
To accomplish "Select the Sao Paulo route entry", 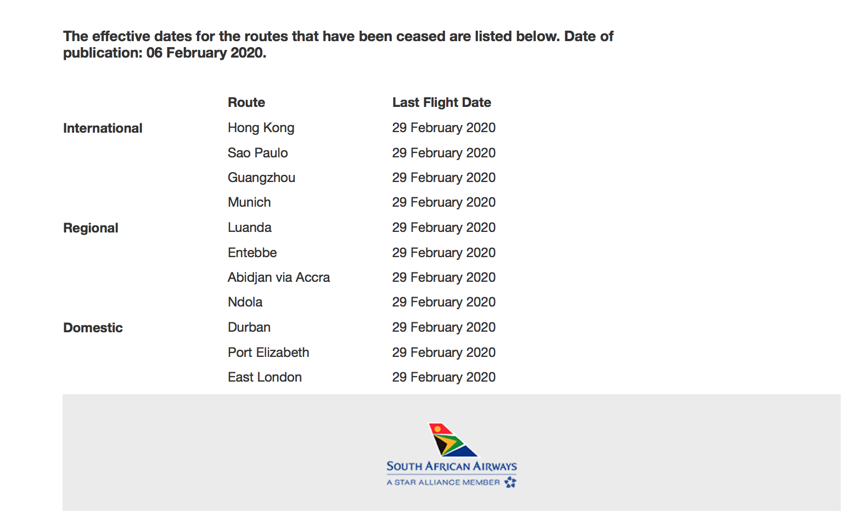I will (258, 153).
